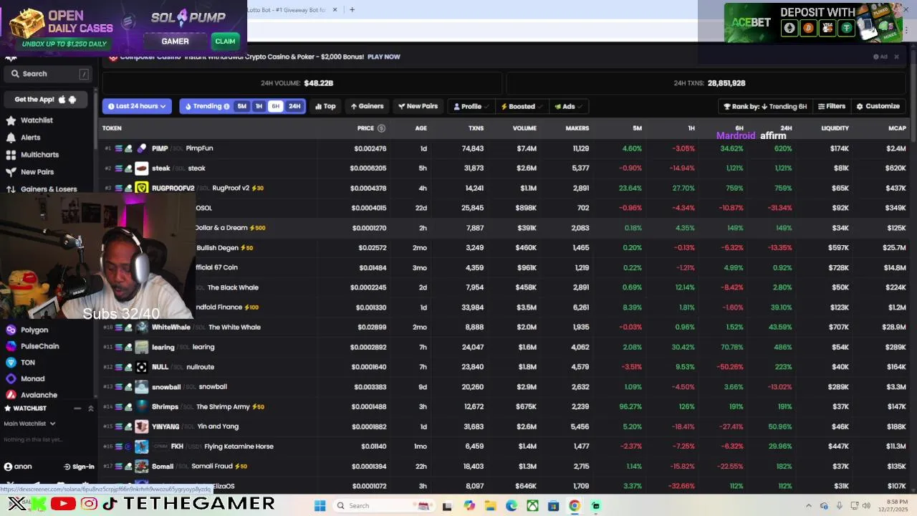Click the Get the App button

[x=46, y=100]
